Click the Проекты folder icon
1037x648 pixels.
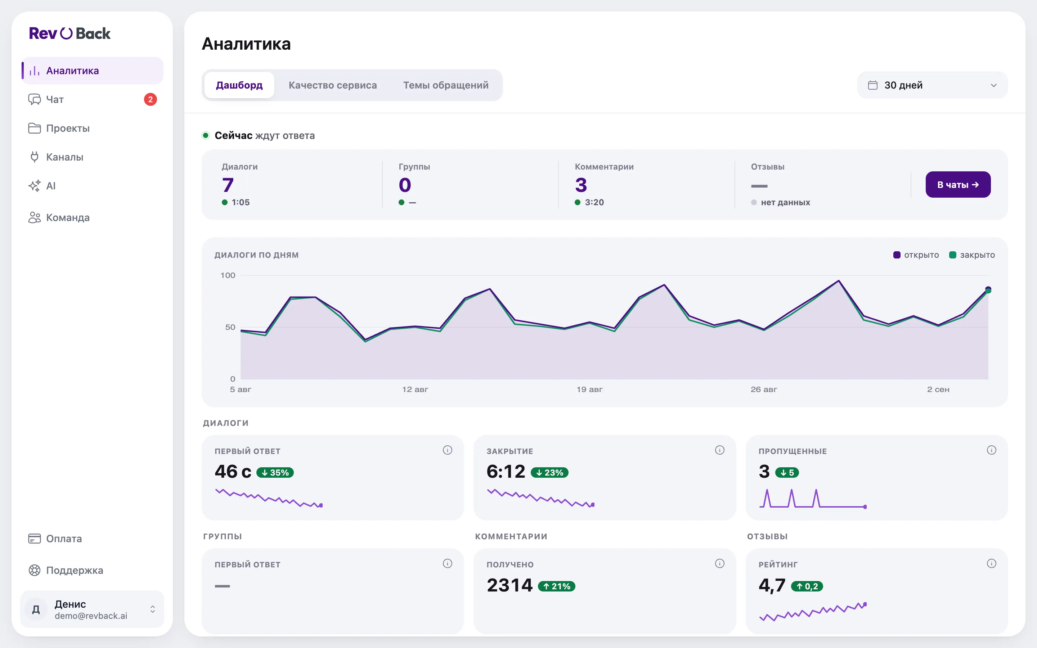click(34, 128)
